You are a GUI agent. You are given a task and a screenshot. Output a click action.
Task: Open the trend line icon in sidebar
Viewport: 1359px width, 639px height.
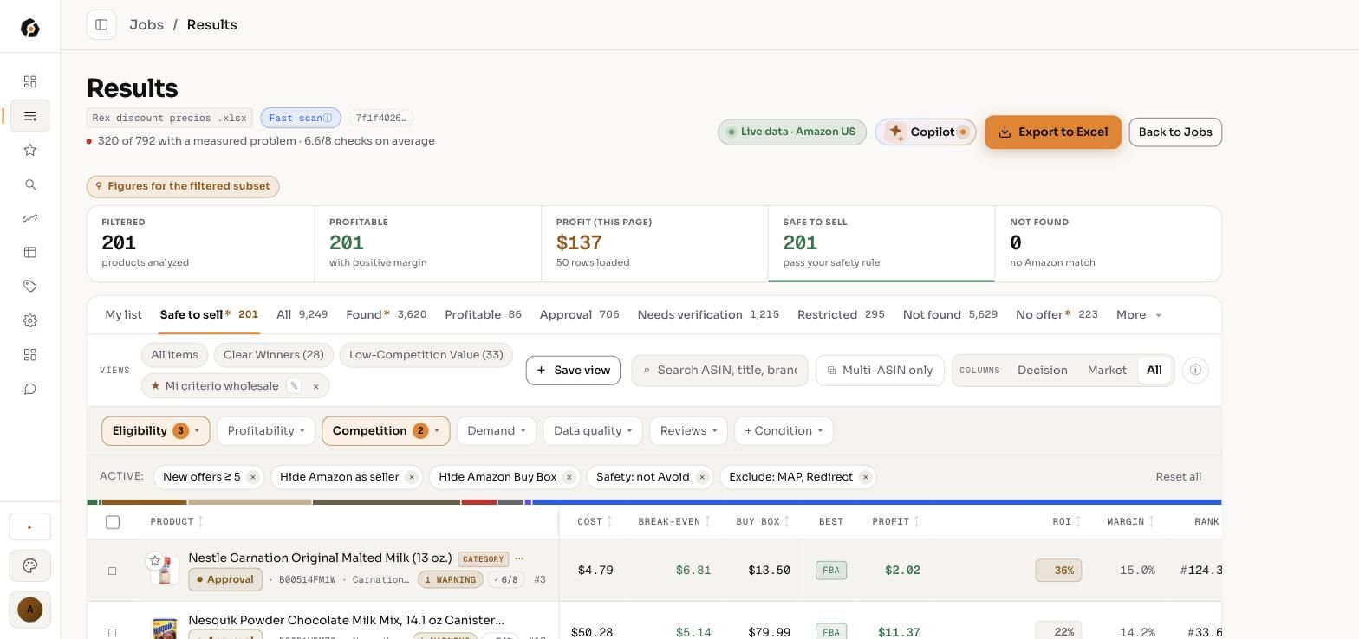pyautogui.click(x=30, y=218)
